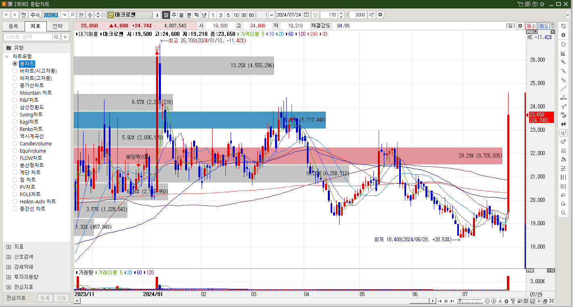Screen dimensions: 573x307
Task: Click the gear next to [일] label
Action: point(520,25)
